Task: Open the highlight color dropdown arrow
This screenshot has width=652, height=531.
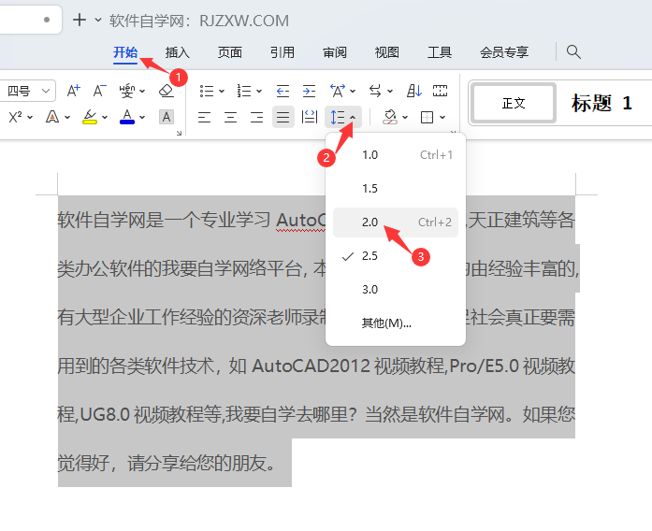Action: [105, 118]
